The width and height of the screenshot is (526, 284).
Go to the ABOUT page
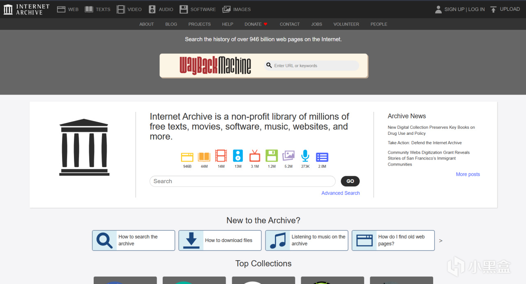click(x=147, y=24)
